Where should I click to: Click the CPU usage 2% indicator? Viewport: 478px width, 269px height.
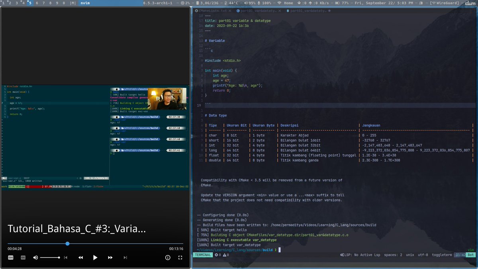pos(185,3)
